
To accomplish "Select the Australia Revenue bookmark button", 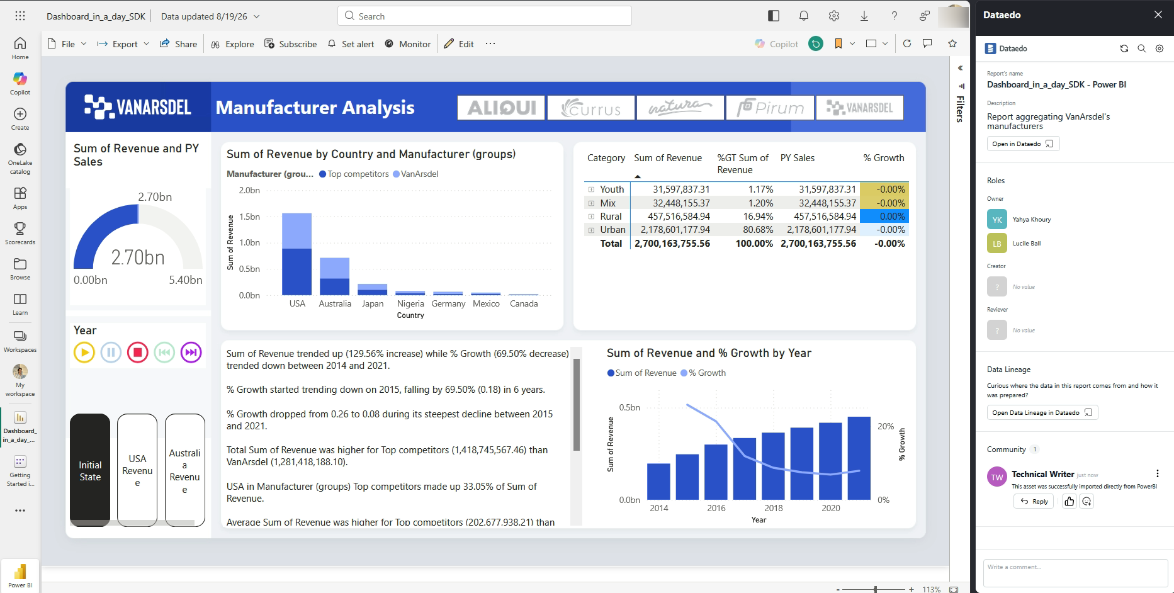I will click(x=185, y=470).
